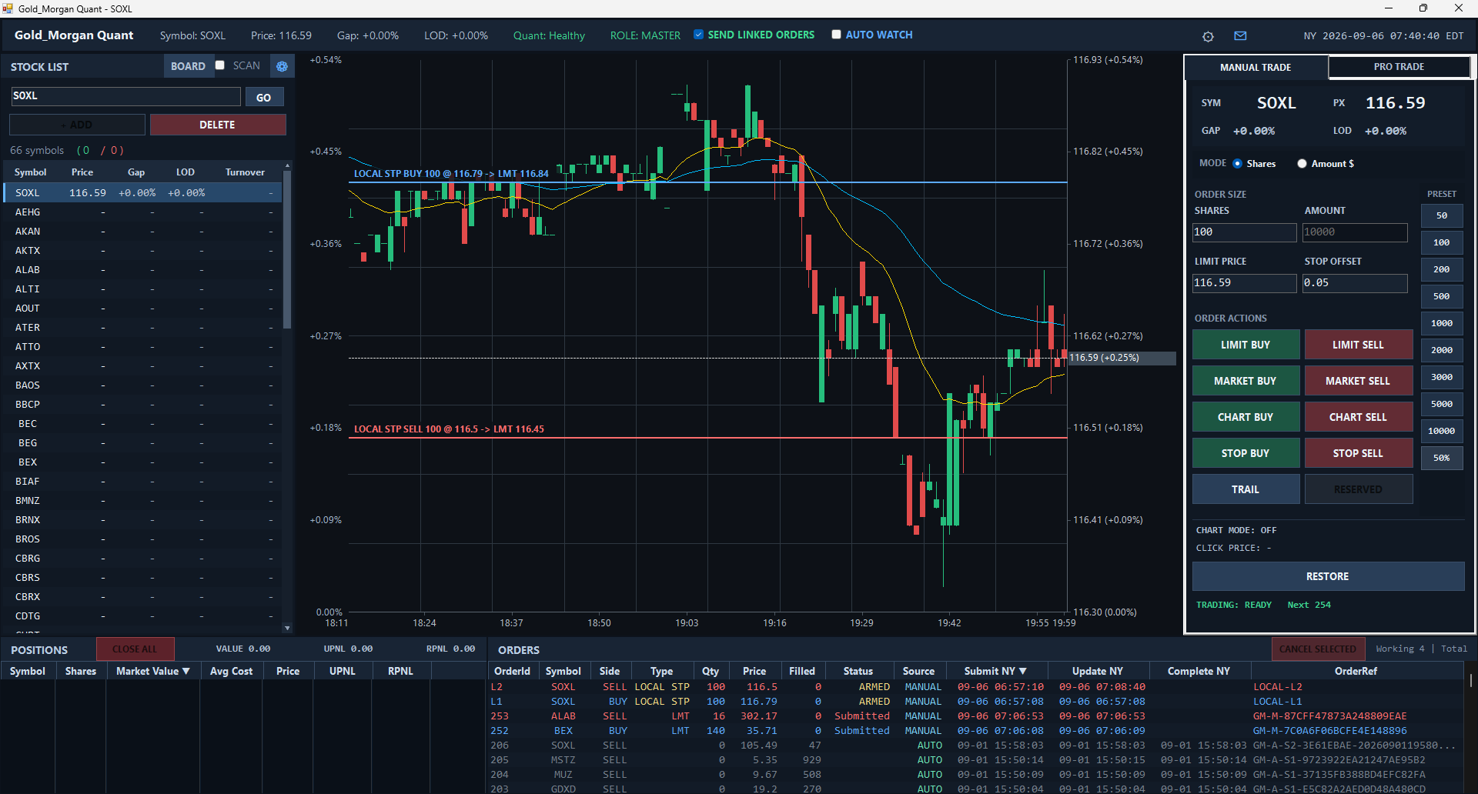1478x794 pixels.
Task: Click the TRAIL button
Action: point(1246,489)
